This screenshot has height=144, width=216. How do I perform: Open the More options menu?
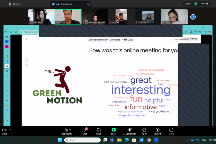pos(171,130)
